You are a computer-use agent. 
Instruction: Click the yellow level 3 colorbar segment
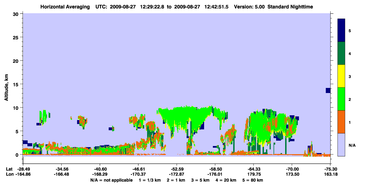tap(341, 76)
